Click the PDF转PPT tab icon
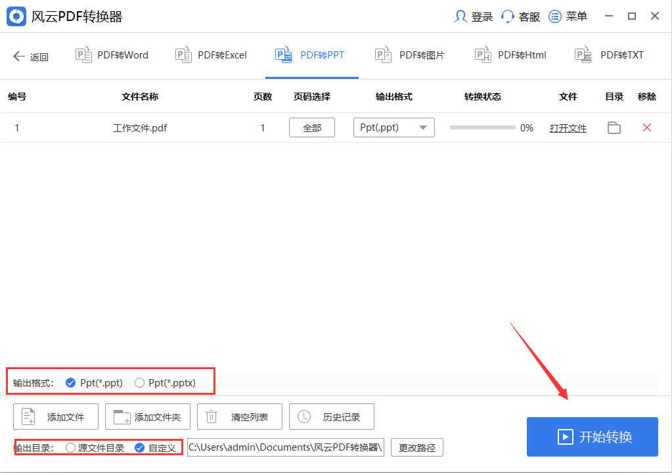 (283, 55)
